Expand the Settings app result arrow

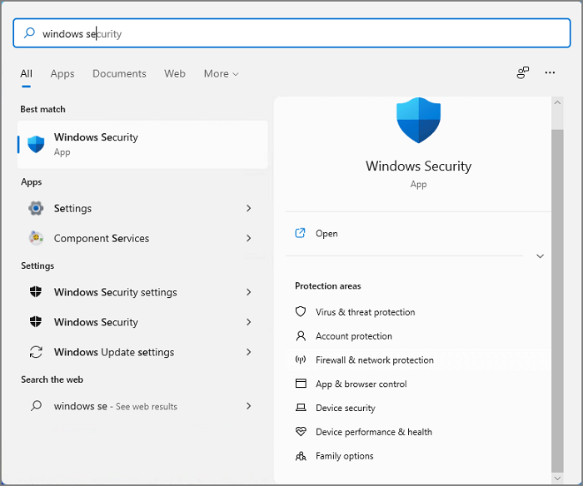[248, 208]
